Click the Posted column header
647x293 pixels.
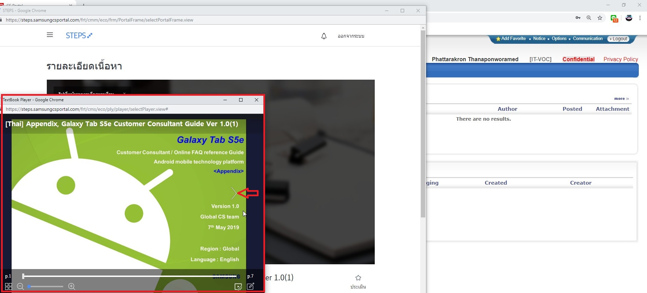(572, 109)
